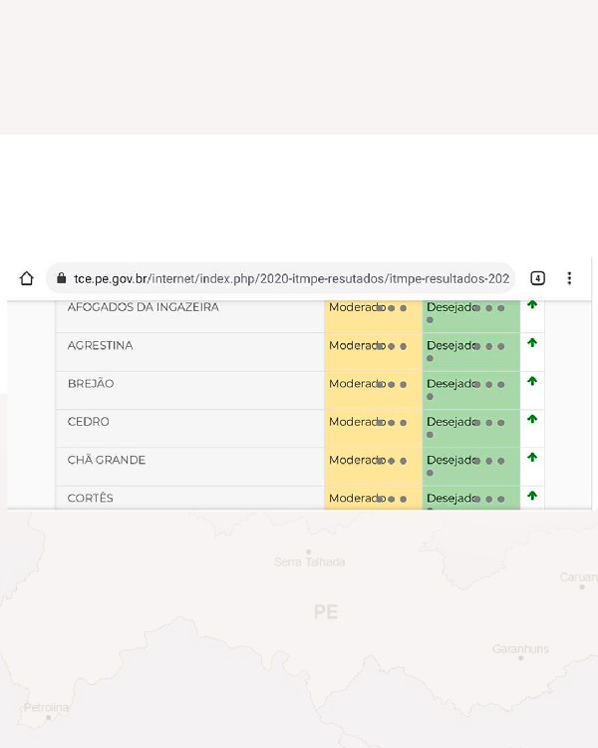
Task: Click the Moderado cell for AGRESTINA
Action: [x=374, y=352]
